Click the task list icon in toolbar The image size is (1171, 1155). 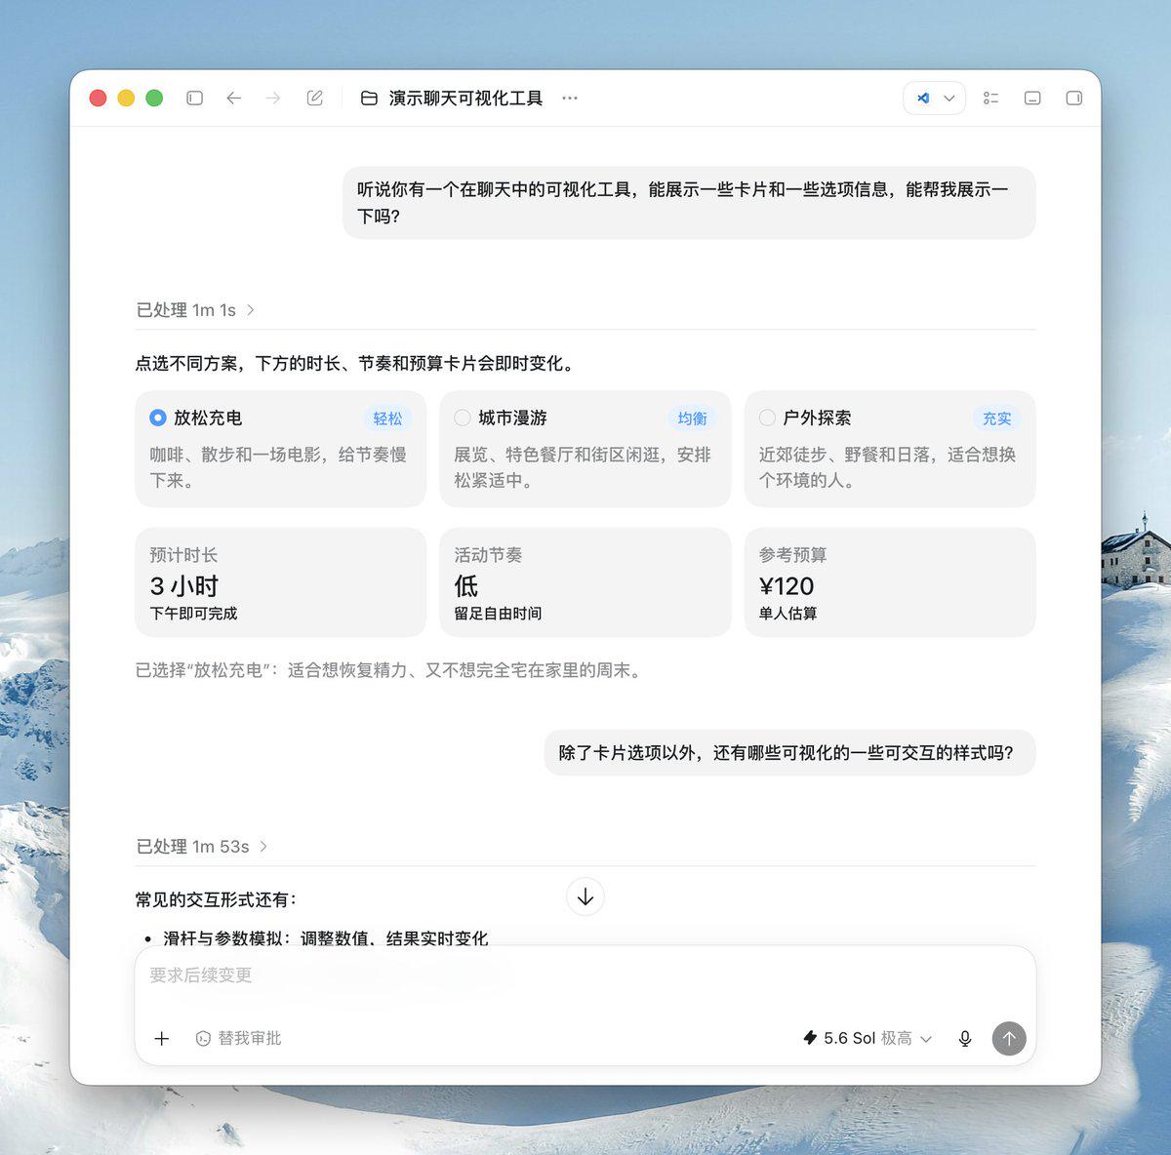point(991,99)
